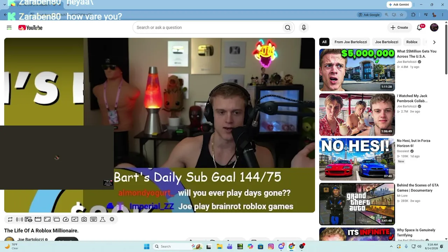Viewport: 448px width, 252px height.
Task: Take a video screenshot with the camera icon
Action: click(84, 219)
